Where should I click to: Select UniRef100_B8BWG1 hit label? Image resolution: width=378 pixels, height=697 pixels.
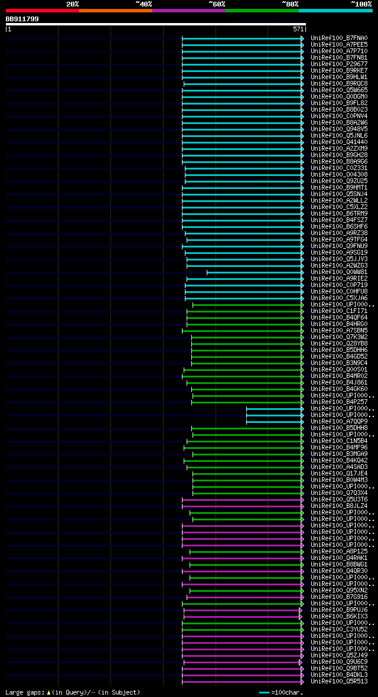(339, 565)
